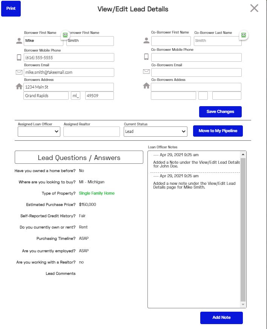Screen dimensions: 267x329
Task: Focus the Co-Borrower First Name field
Action: 171,41
